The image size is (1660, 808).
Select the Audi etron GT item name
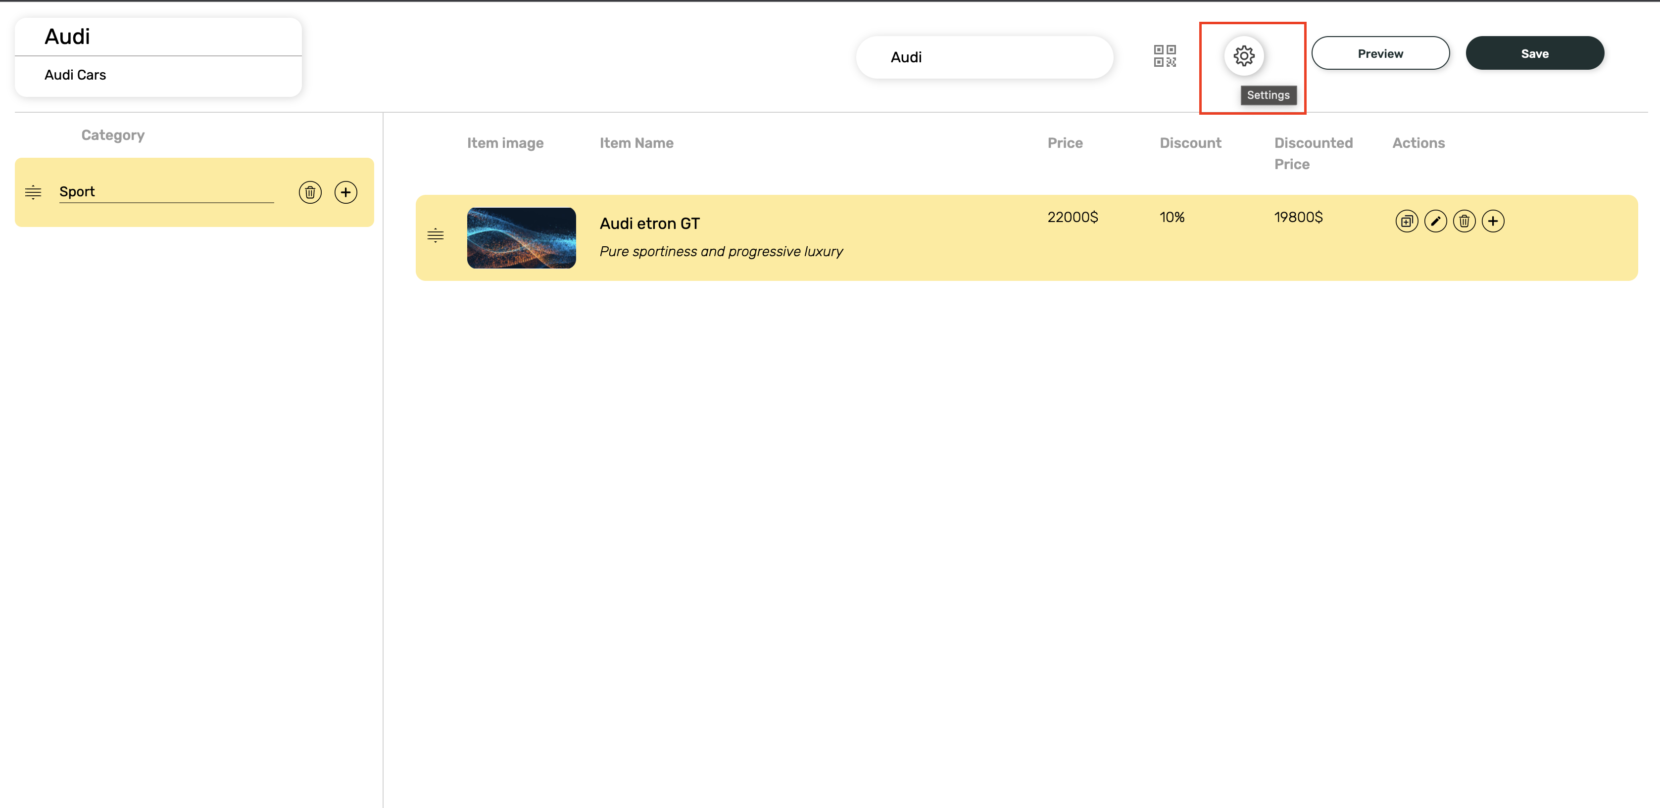(x=649, y=224)
